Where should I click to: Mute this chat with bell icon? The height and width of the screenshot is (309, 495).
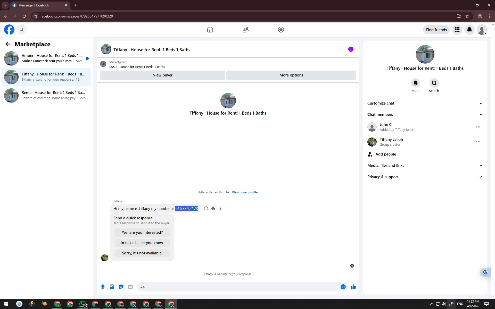[x=416, y=83]
